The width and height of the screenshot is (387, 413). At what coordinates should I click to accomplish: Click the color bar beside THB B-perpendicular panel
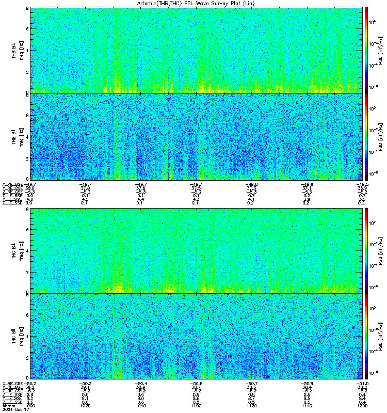[x=366, y=50]
